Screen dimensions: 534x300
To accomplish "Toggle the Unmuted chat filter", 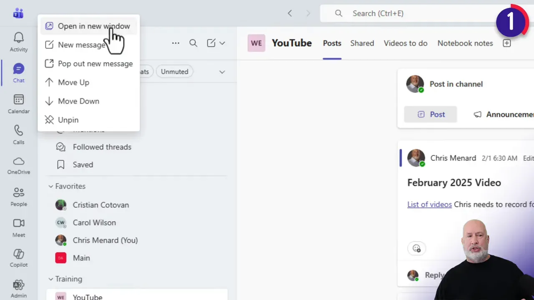I will (174, 71).
